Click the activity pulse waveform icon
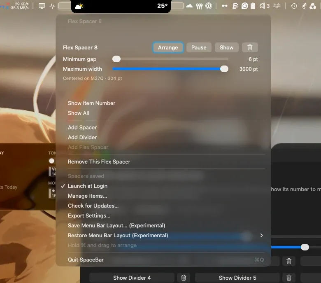Image resolution: width=321 pixels, height=283 pixels. coord(52,6)
